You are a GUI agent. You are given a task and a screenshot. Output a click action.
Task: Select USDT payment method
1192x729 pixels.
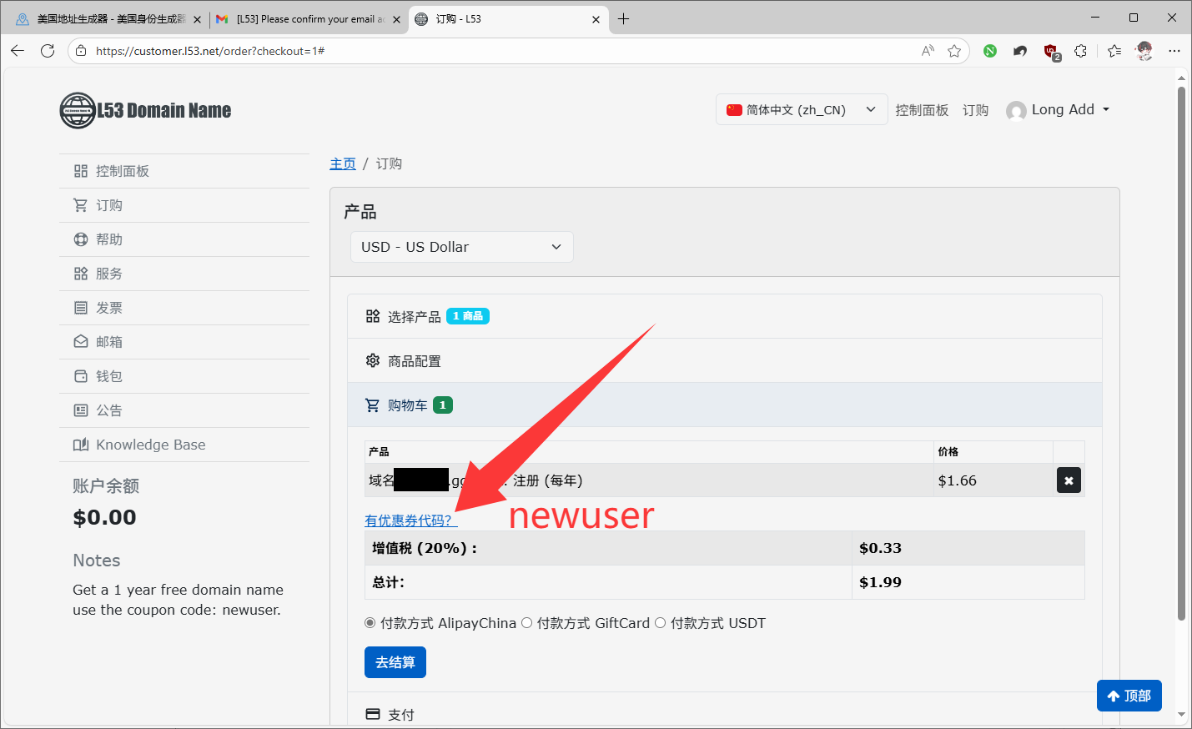pyautogui.click(x=660, y=623)
